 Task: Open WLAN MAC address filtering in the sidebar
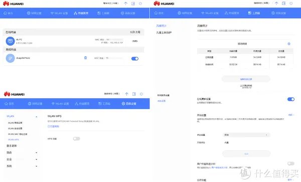(18, 134)
